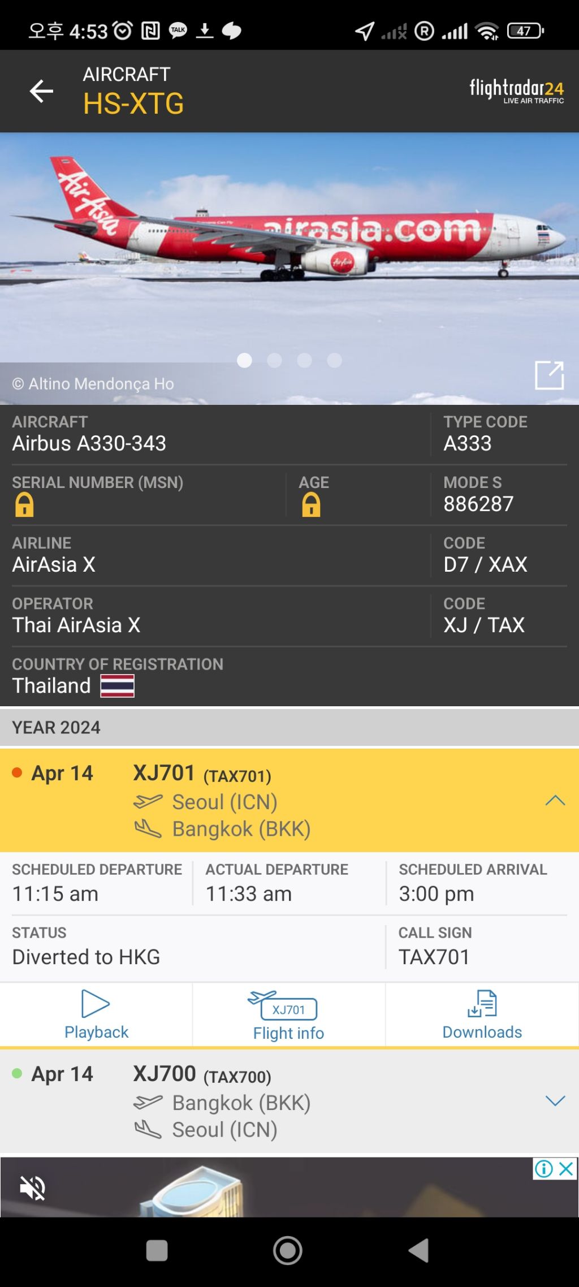This screenshot has width=579, height=1287.
Task: Close the advertisement banner
Action: (x=567, y=1169)
